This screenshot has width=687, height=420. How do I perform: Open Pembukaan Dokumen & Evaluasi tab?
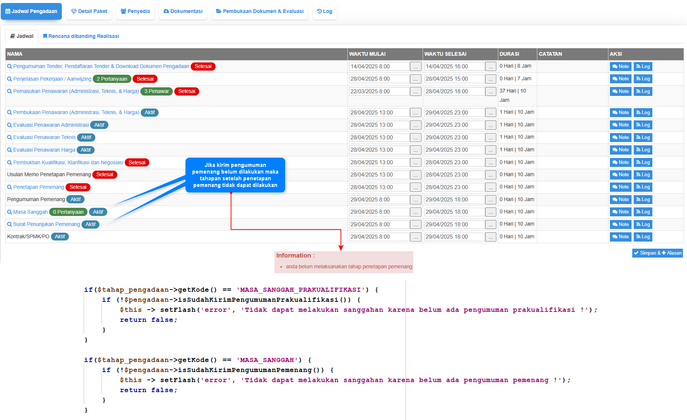coord(260,11)
